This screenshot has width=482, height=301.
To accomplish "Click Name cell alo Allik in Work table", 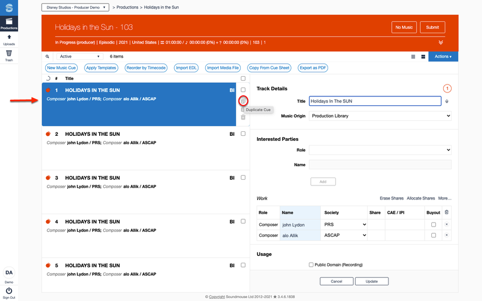I will point(300,236).
